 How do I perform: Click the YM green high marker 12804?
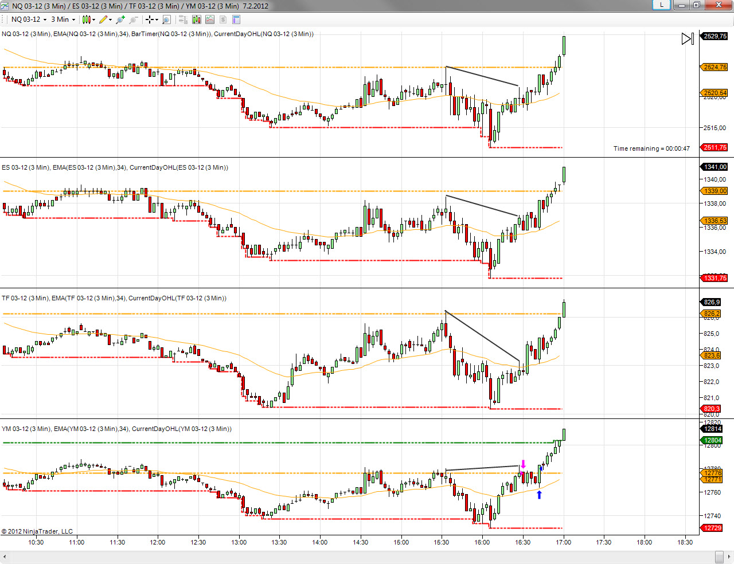tap(712, 440)
